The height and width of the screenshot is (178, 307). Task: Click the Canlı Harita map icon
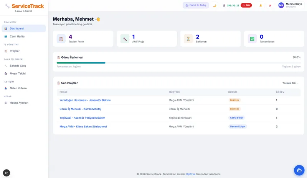6,36
